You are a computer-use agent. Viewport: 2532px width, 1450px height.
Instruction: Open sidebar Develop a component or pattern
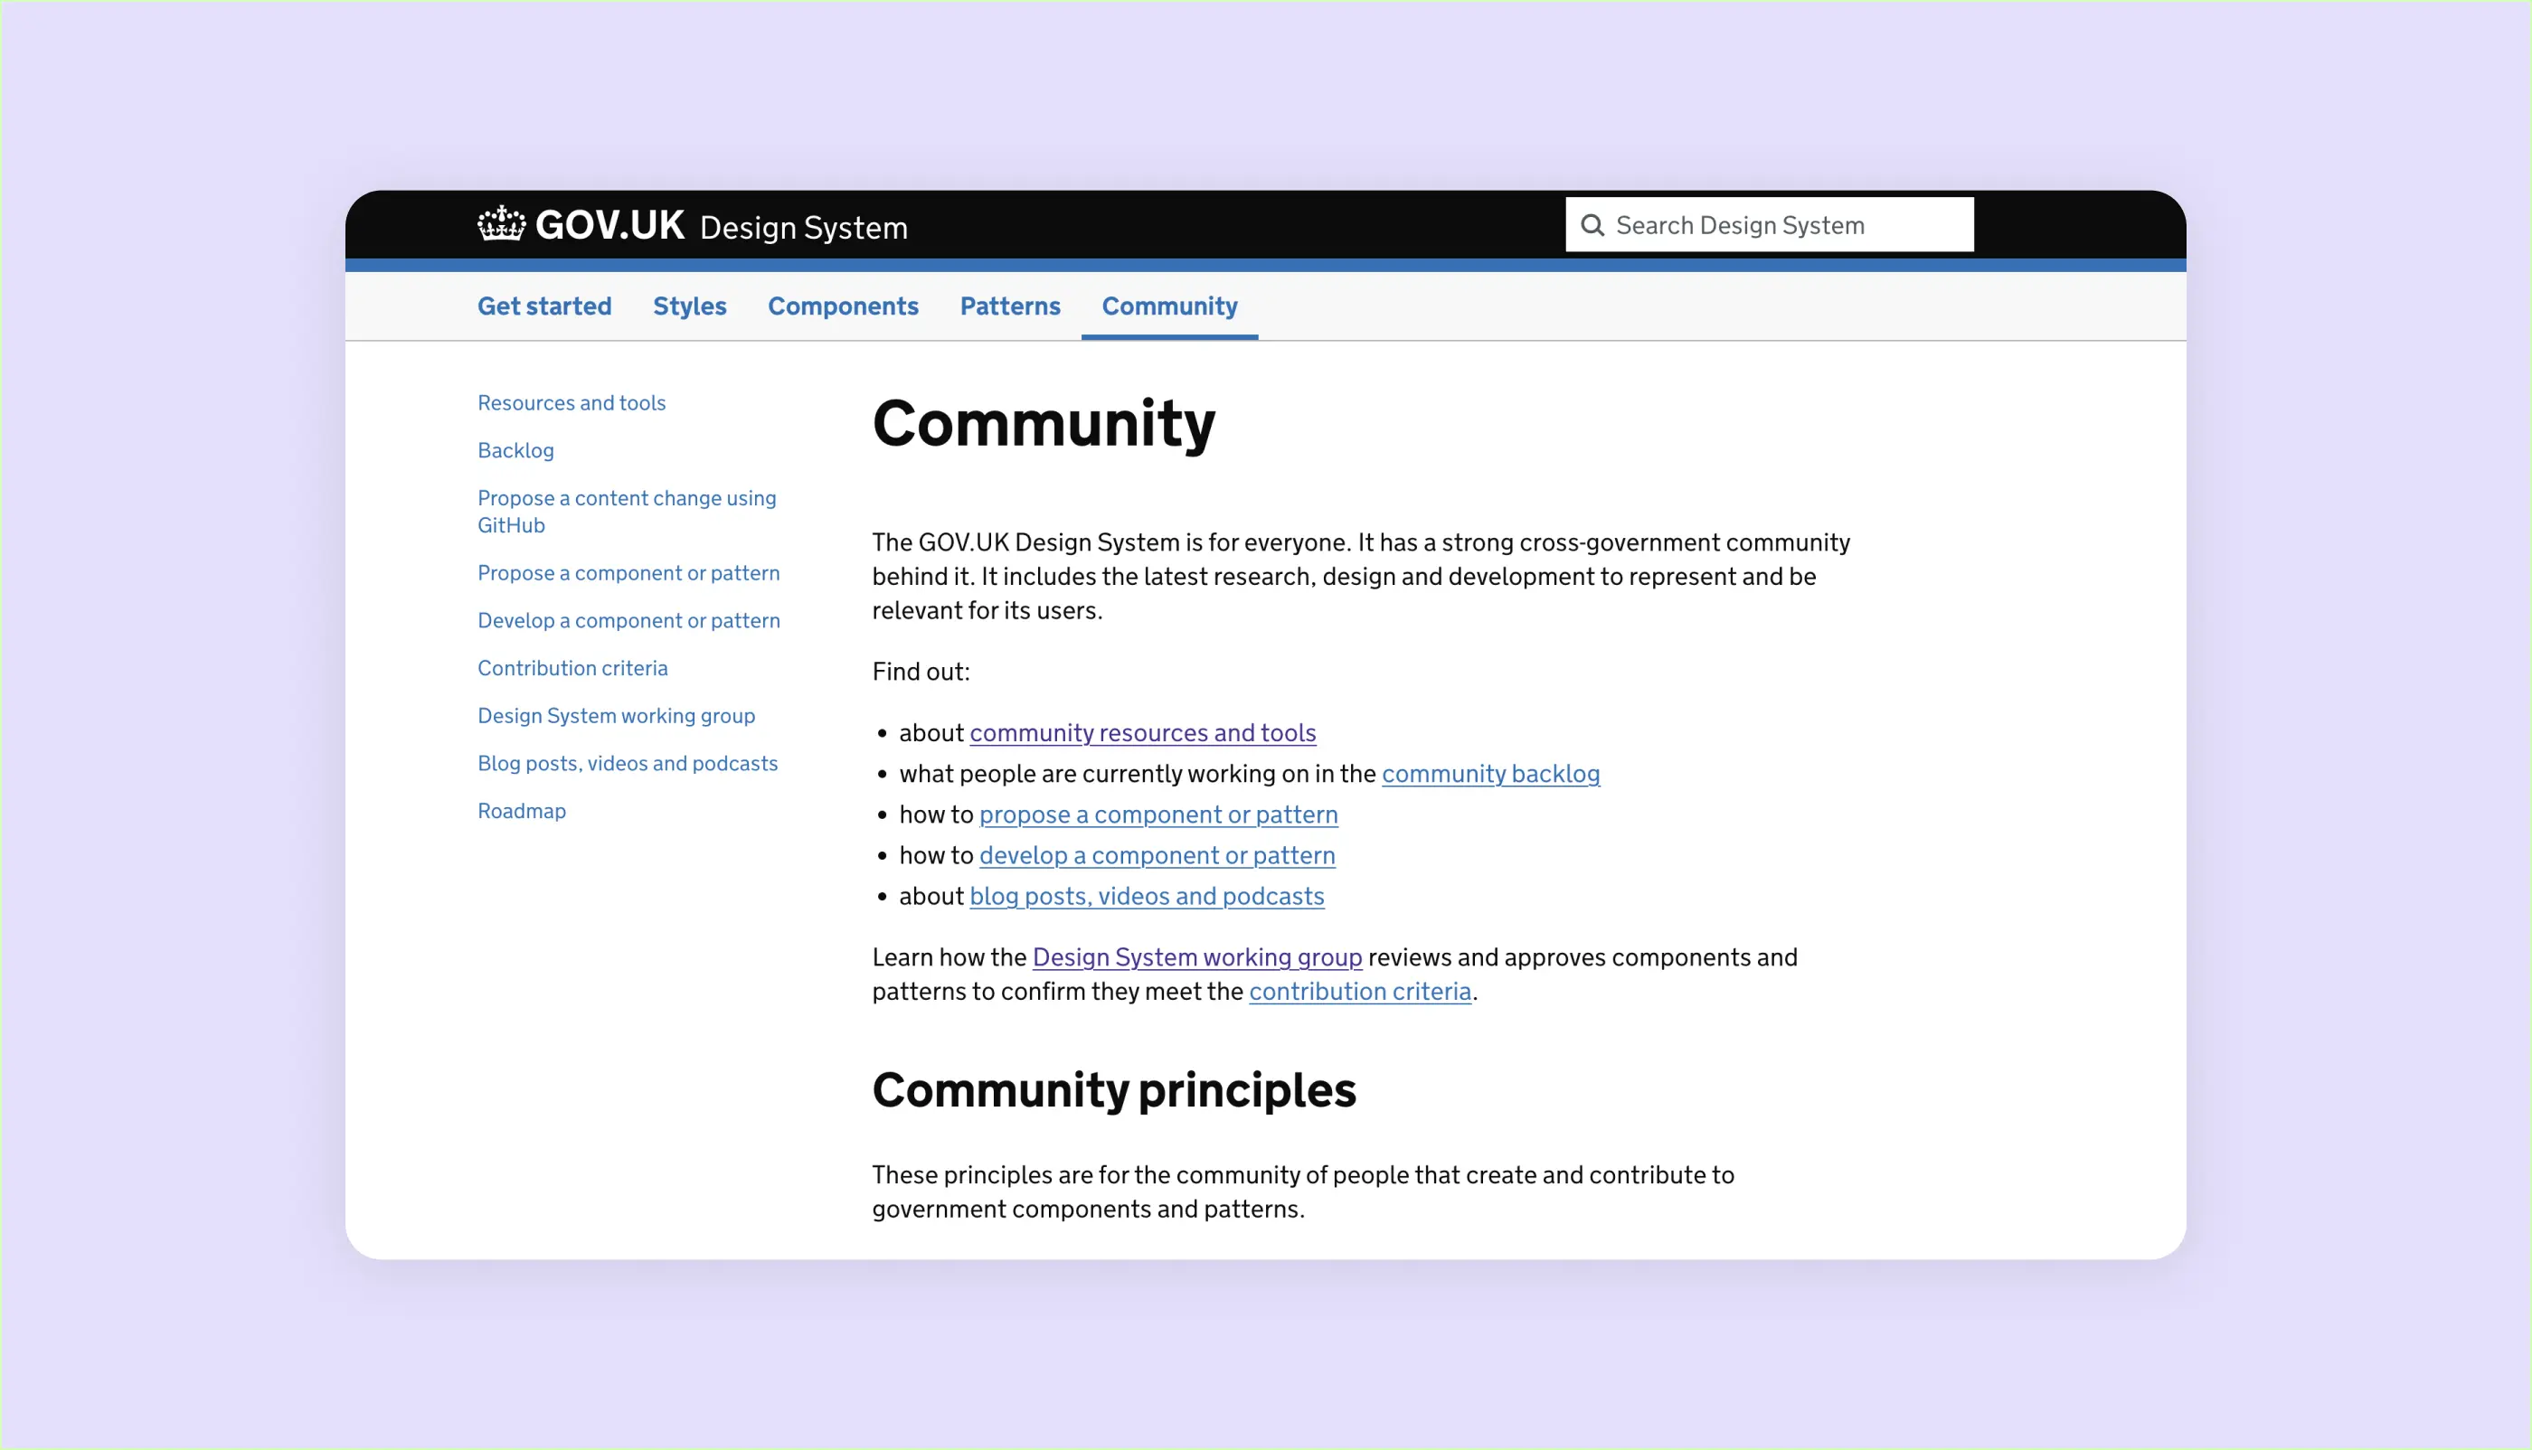[628, 620]
